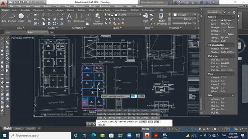This screenshot has width=248, height=139.
Task: Click the Exit option in command line
Action: click(150, 122)
